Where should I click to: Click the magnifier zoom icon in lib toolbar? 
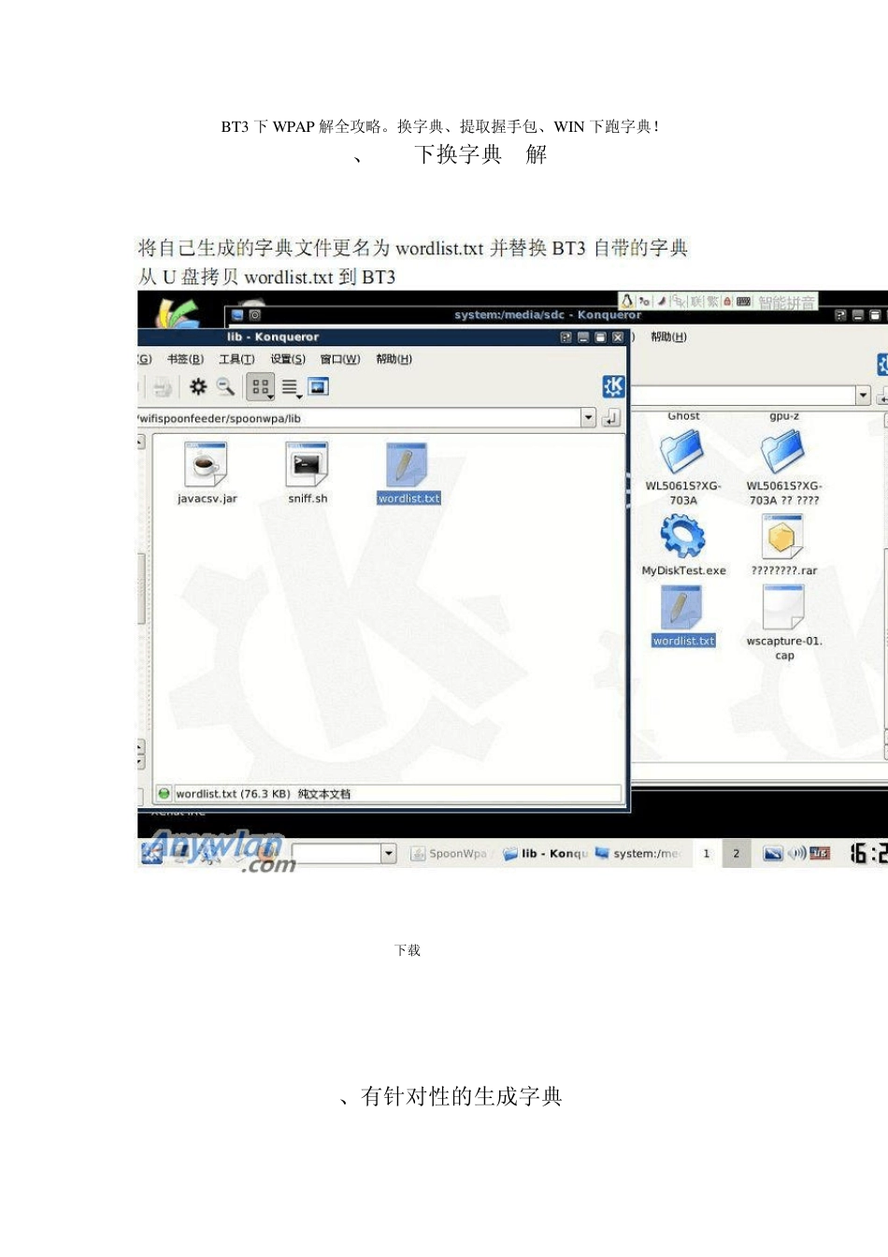point(225,386)
